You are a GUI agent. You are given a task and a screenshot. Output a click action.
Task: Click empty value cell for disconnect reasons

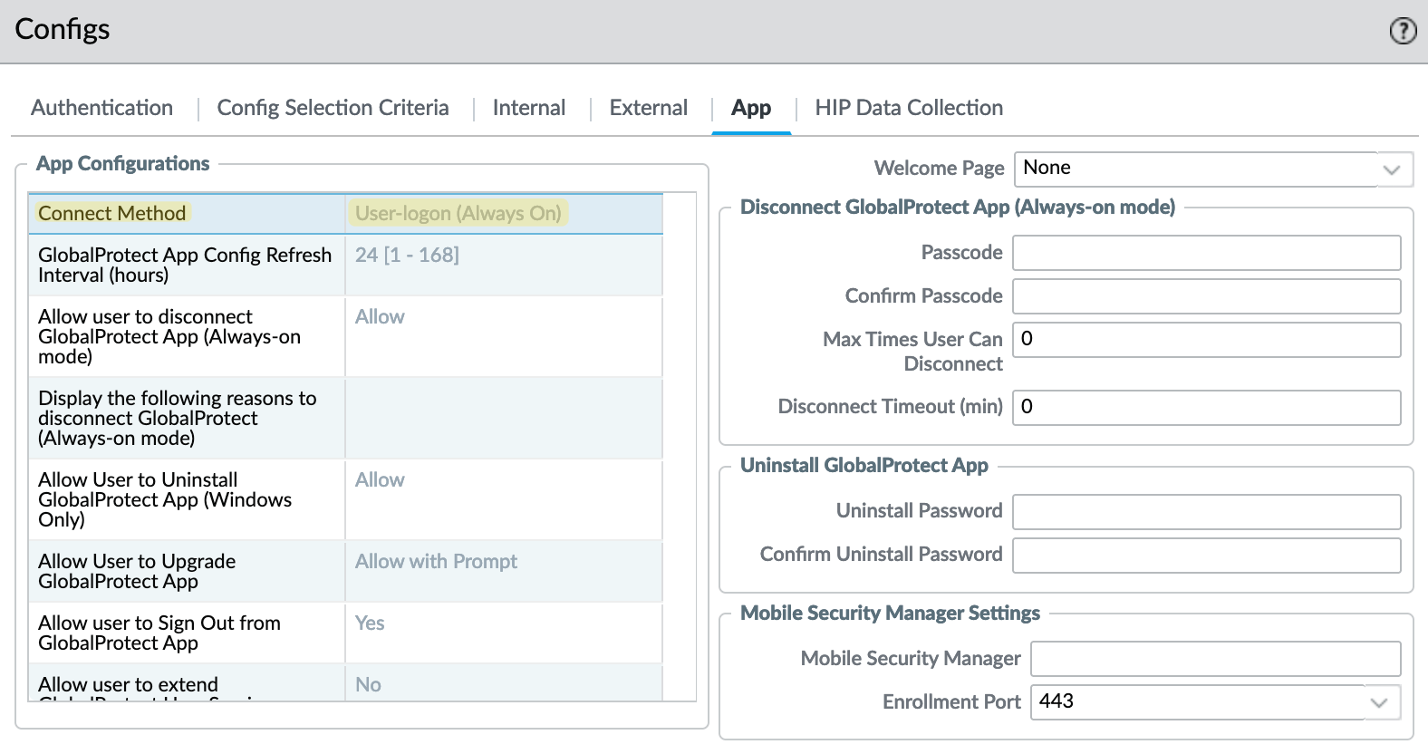[504, 418]
